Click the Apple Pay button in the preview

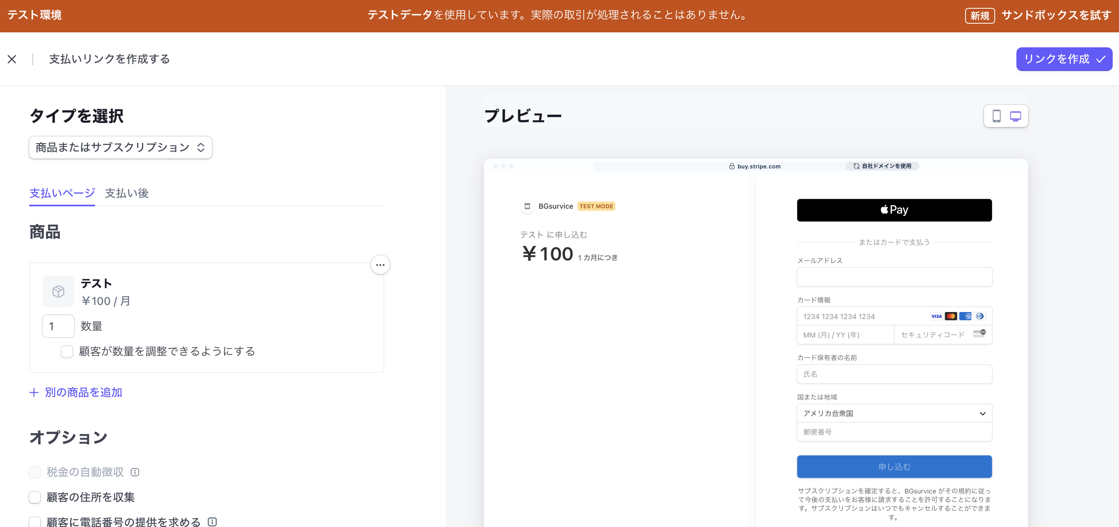(894, 210)
